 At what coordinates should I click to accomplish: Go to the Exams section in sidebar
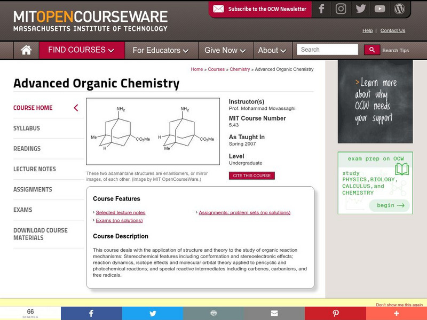[x=22, y=210]
